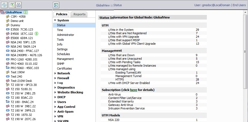The width and height of the screenshot is (248, 122).
Task: Click the End Users link
Action: [x=239, y=5]
